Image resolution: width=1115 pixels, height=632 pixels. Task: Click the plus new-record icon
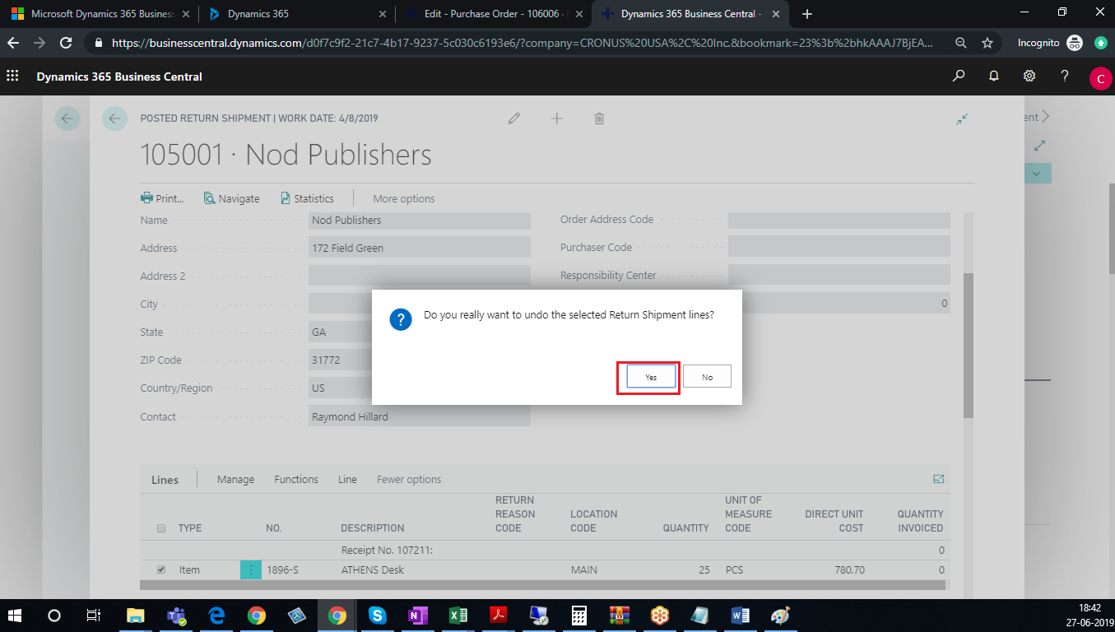click(557, 118)
